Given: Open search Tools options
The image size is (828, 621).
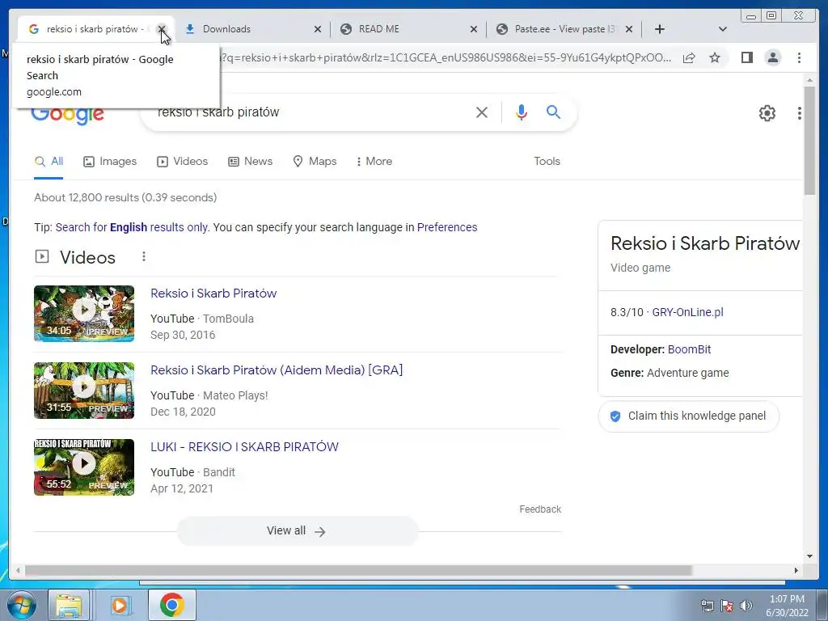Looking at the screenshot, I should pos(547,162).
